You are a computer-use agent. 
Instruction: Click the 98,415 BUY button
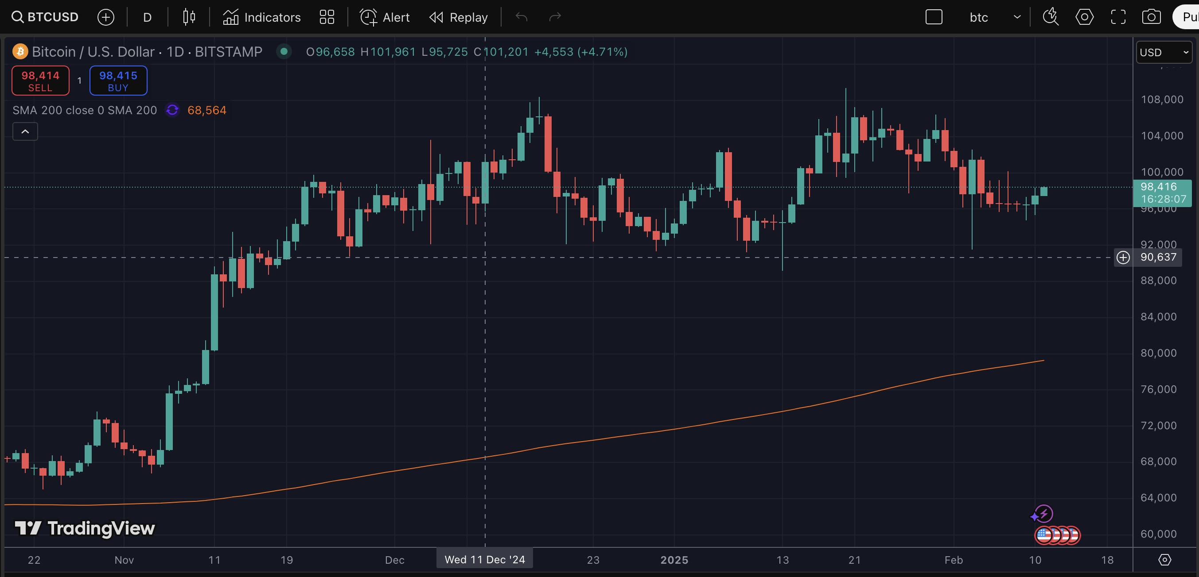(118, 81)
